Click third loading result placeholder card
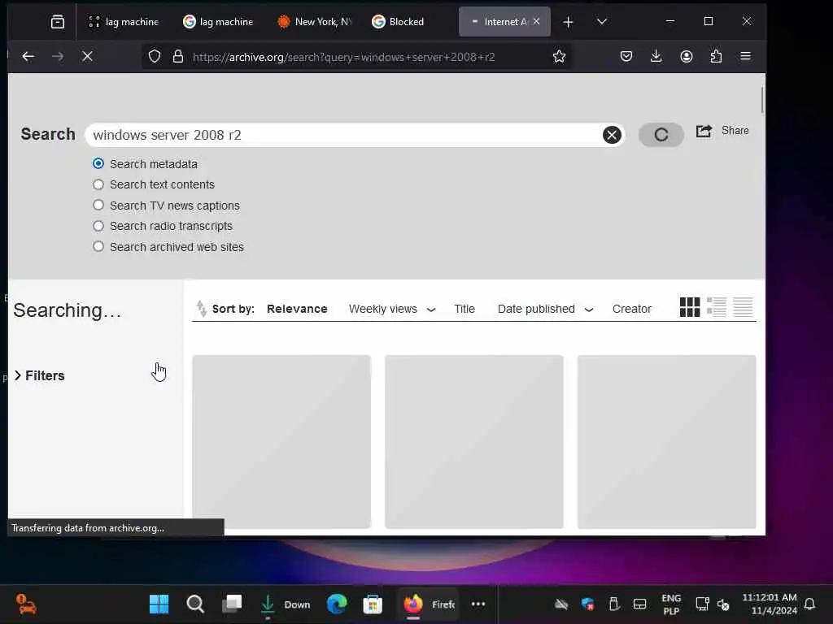The width and height of the screenshot is (833, 624). pyautogui.click(x=666, y=441)
